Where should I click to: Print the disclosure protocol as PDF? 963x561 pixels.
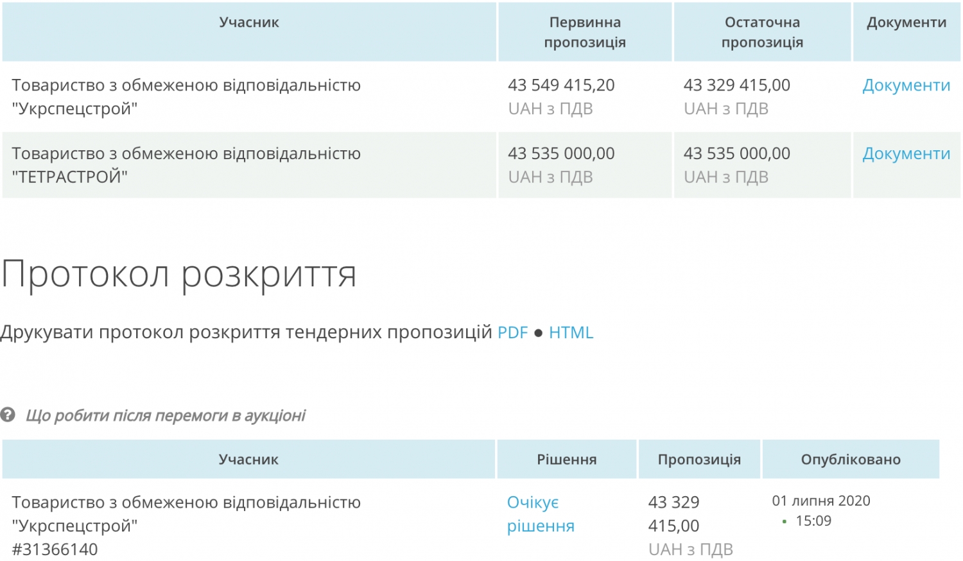point(512,332)
